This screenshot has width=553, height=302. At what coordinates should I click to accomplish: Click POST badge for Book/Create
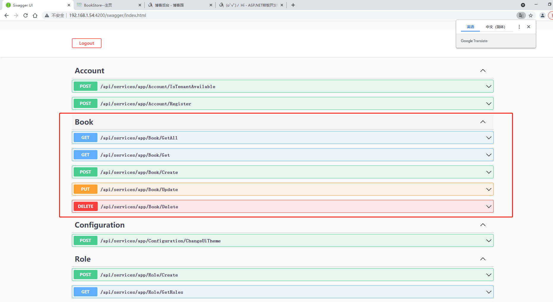click(86, 172)
